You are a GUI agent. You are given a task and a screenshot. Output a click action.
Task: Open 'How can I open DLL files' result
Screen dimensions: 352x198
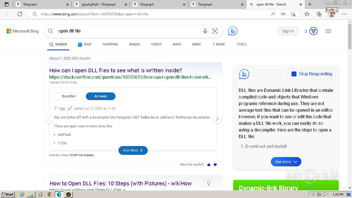(116, 70)
